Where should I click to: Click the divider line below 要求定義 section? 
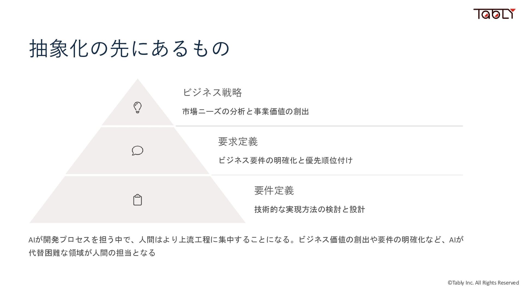pyautogui.click(x=337, y=175)
